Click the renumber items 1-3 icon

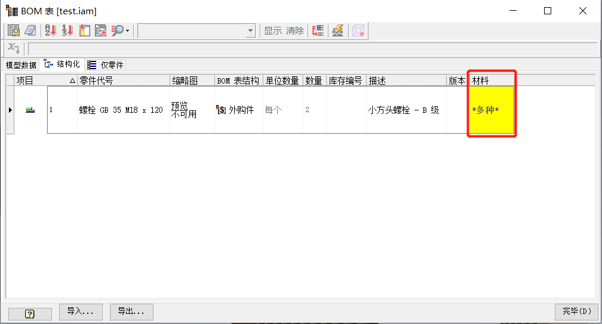67,30
